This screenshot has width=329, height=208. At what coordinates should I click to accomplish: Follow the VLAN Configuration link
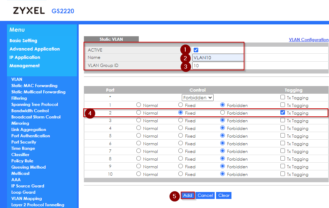[x=308, y=39]
